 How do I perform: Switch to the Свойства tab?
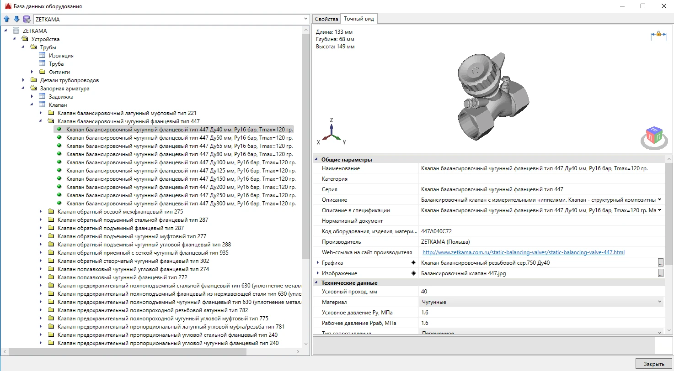pyautogui.click(x=326, y=19)
